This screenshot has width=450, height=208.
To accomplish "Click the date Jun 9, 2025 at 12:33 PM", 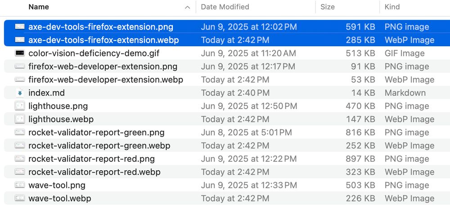I will pyautogui.click(x=249, y=185).
